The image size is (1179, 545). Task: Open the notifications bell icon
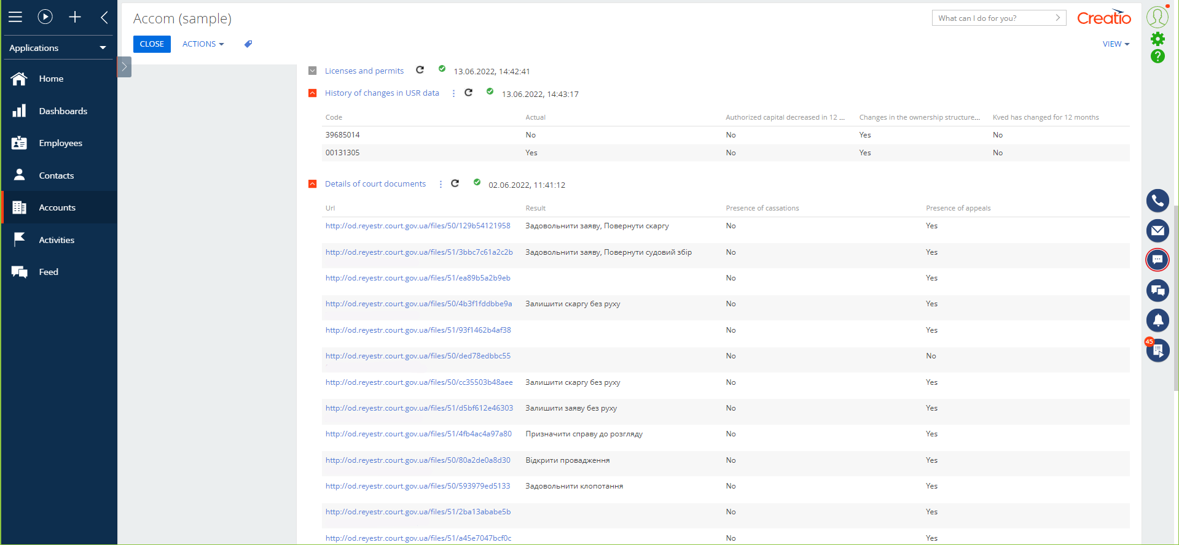(1157, 320)
